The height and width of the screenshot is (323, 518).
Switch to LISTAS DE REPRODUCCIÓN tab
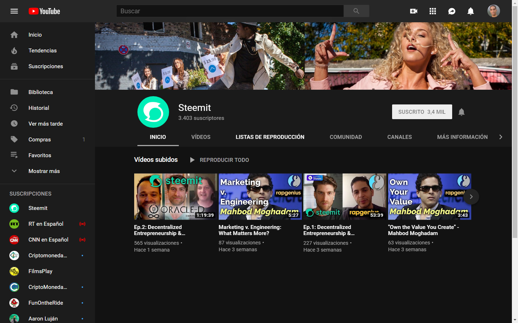(x=270, y=137)
